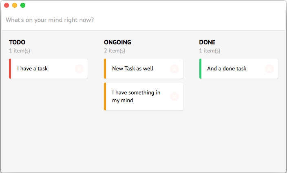Remove the 'New Task as well' card
287x173 pixels.
point(174,69)
